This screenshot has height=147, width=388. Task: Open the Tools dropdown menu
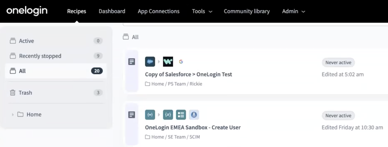pos(202,11)
